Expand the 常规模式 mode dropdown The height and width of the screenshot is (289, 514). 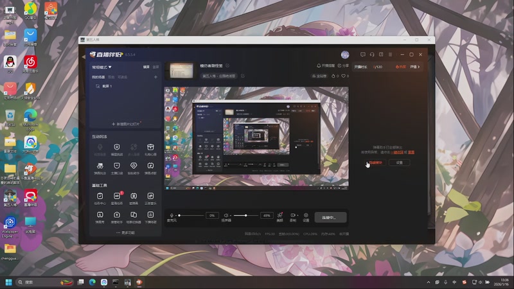[102, 67]
